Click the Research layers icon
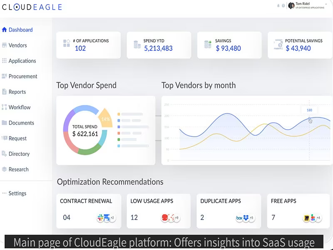Image resolution: width=333 pixels, height=250 pixels. [4, 169]
